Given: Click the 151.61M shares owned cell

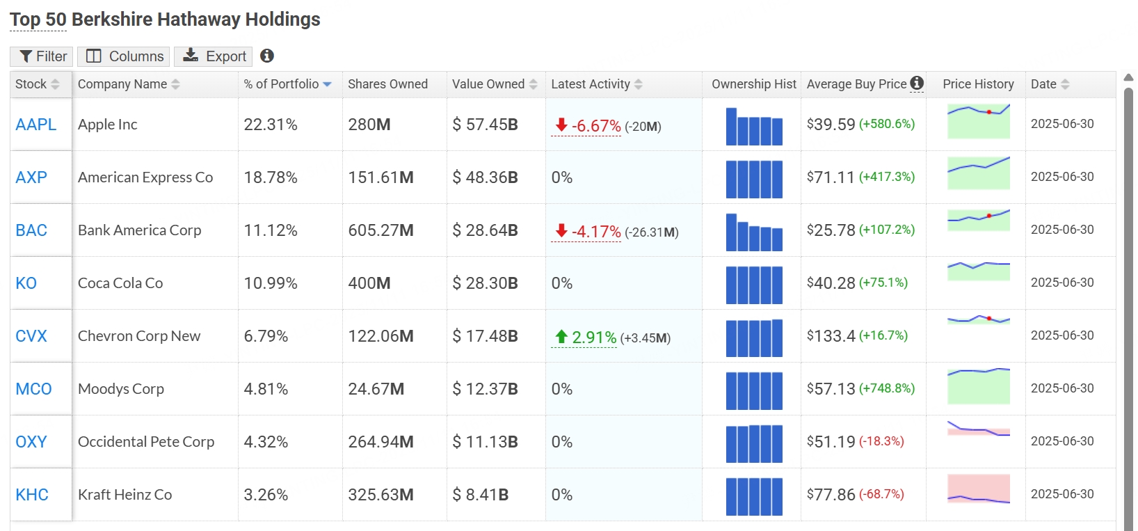Looking at the screenshot, I should coord(381,177).
